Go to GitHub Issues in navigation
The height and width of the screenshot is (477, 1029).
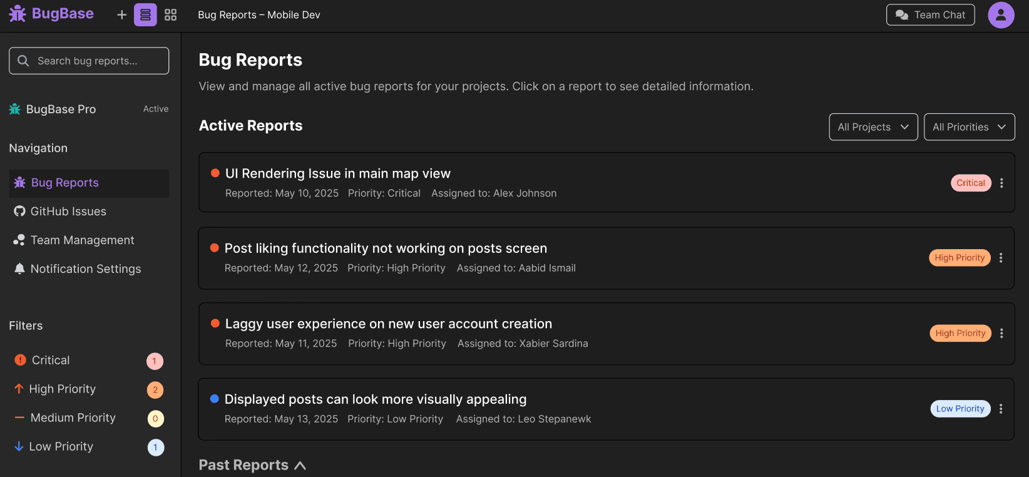pos(89,212)
